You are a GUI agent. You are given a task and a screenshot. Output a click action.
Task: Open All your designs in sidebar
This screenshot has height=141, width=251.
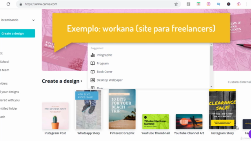click(9, 92)
